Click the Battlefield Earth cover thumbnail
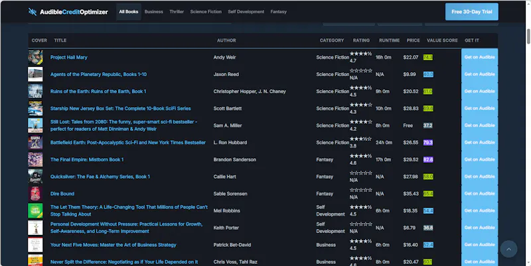The width and height of the screenshot is (531, 266). pos(35,142)
